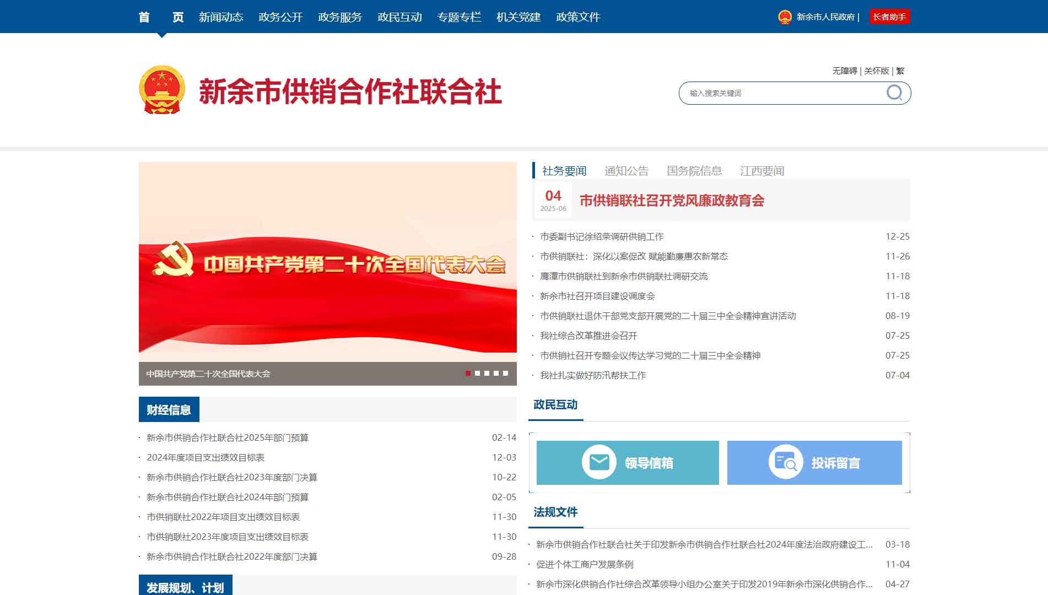Open 新余市供销合作社联合社2024年部门预算

228,497
